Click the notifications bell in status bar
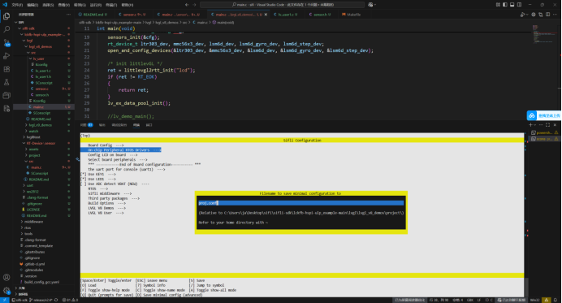The height and width of the screenshot is (303, 562). [x=556, y=300]
